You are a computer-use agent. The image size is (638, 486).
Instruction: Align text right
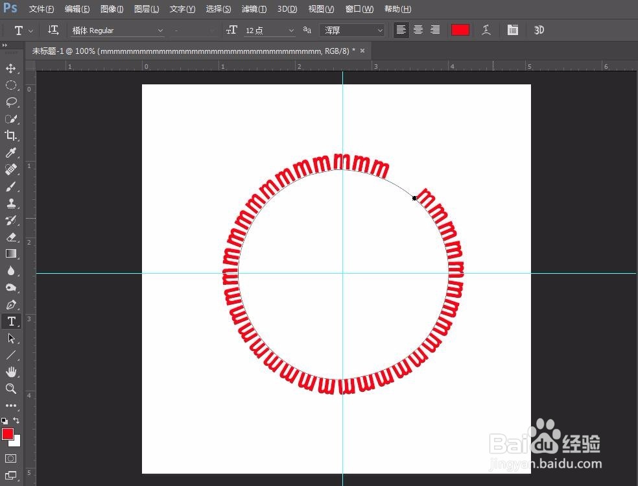[435, 30]
